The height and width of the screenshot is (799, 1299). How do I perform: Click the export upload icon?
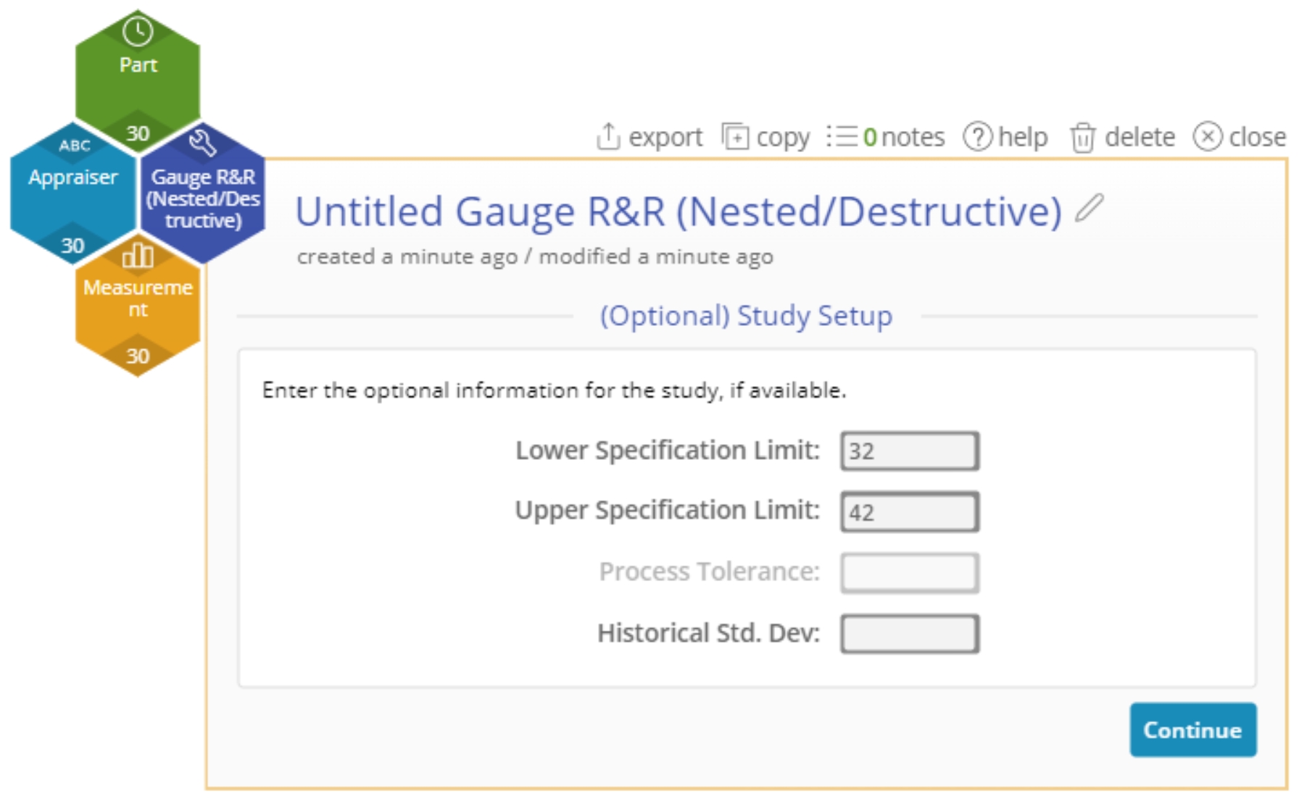click(x=608, y=136)
